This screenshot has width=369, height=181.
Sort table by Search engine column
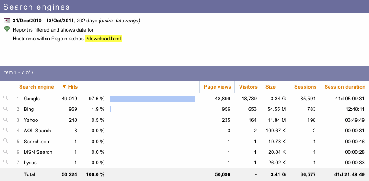coord(36,87)
